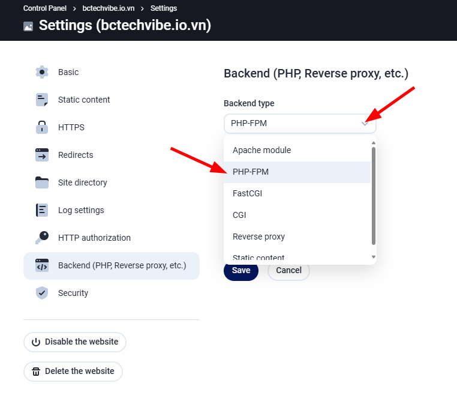
Task: Click the Redirects arrow window icon
Action: pyautogui.click(x=41, y=155)
